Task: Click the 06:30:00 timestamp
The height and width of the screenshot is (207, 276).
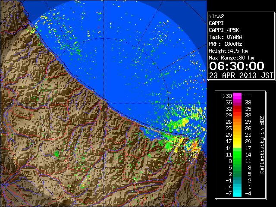Action: click(237, 66)
